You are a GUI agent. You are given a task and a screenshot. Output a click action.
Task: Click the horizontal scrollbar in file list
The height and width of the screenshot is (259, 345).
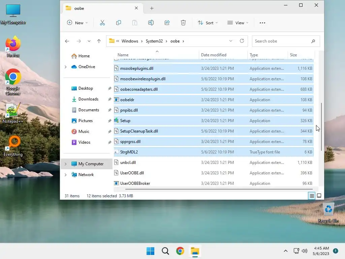pos(219,189)
